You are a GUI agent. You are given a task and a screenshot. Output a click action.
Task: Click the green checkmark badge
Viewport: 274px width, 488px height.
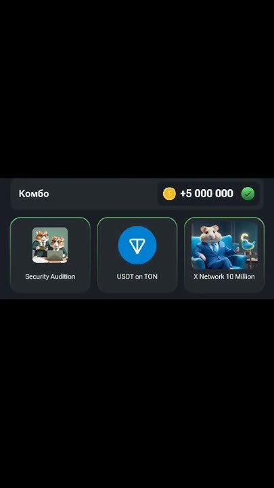[x=248, y=194]
